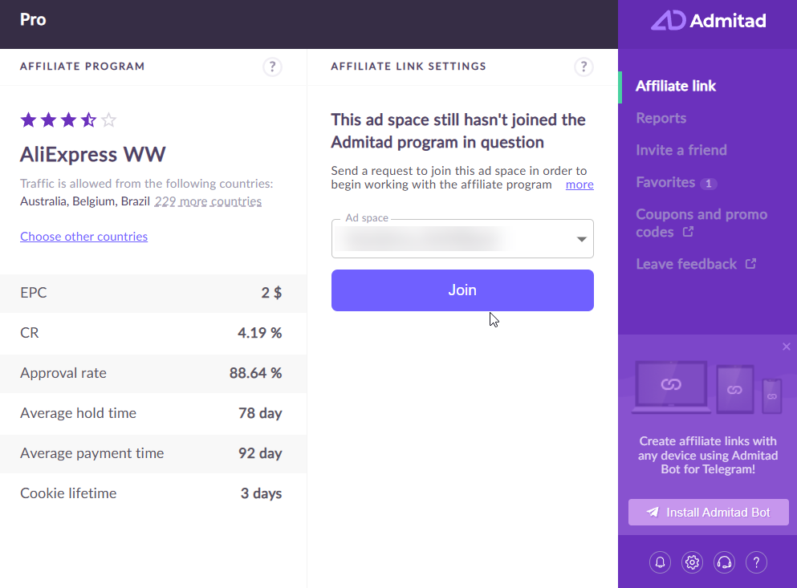
Task: Expand the Ad space dropdown arrow
Action: click(x=581, y=239)
